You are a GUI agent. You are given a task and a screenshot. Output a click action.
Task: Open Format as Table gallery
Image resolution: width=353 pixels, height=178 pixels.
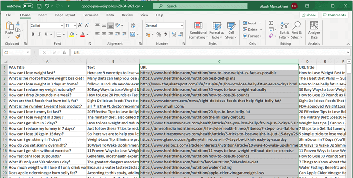tap(216, 31)
